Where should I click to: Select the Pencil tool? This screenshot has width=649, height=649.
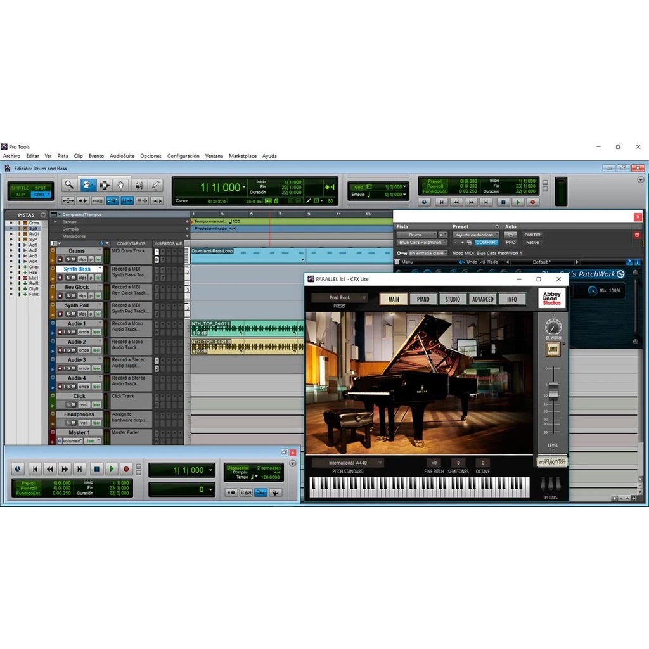point(155,186)
